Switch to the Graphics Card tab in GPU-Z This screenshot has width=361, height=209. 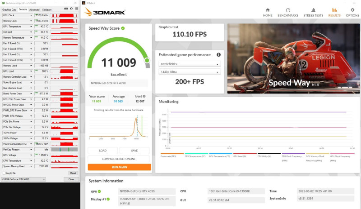(x=9, y=9)
